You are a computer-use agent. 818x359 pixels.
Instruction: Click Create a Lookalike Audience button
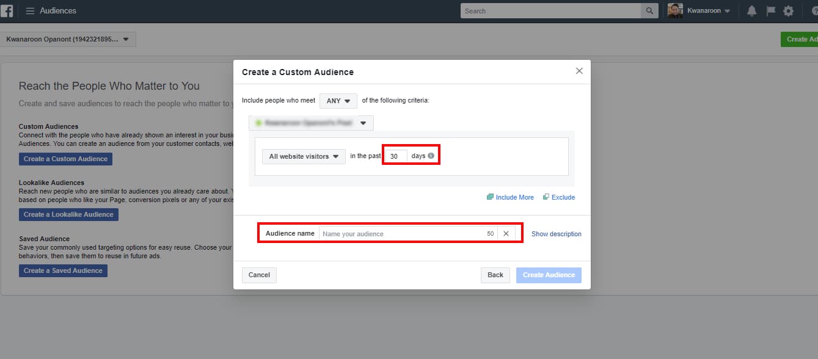click(68, 214)
